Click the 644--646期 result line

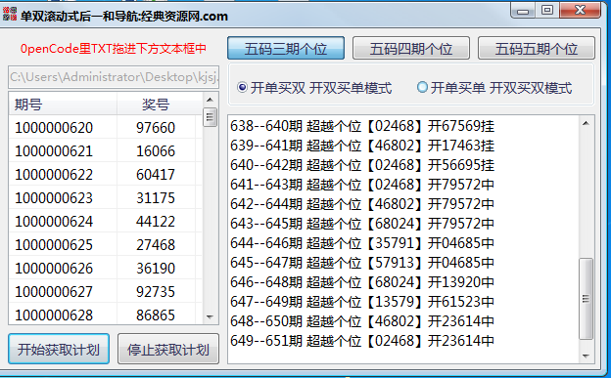pos(362,243)
